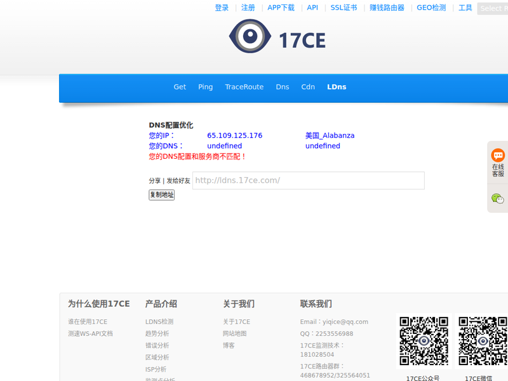Click the 您的IP label
The image size is (508, 381).
[162, 135]
